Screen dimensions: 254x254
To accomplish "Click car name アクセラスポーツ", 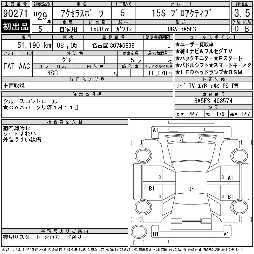I will tap(82, 13).
